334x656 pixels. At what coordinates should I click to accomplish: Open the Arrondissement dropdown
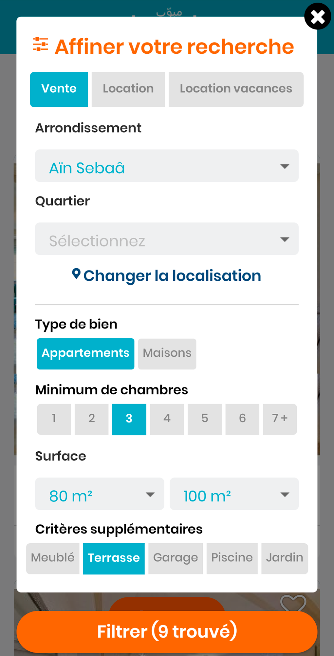(x=167, y=166)
